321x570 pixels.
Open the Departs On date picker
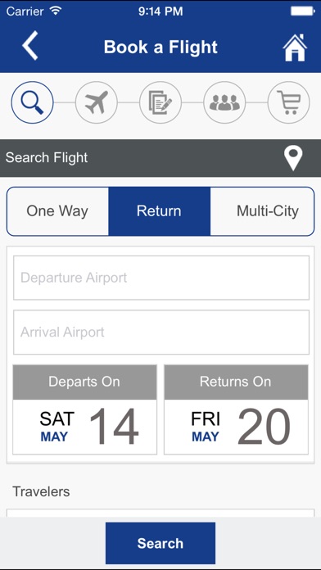coord(84,409)
